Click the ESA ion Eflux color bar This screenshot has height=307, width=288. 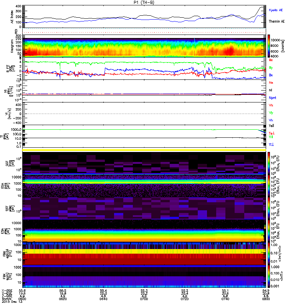(269, 186)
